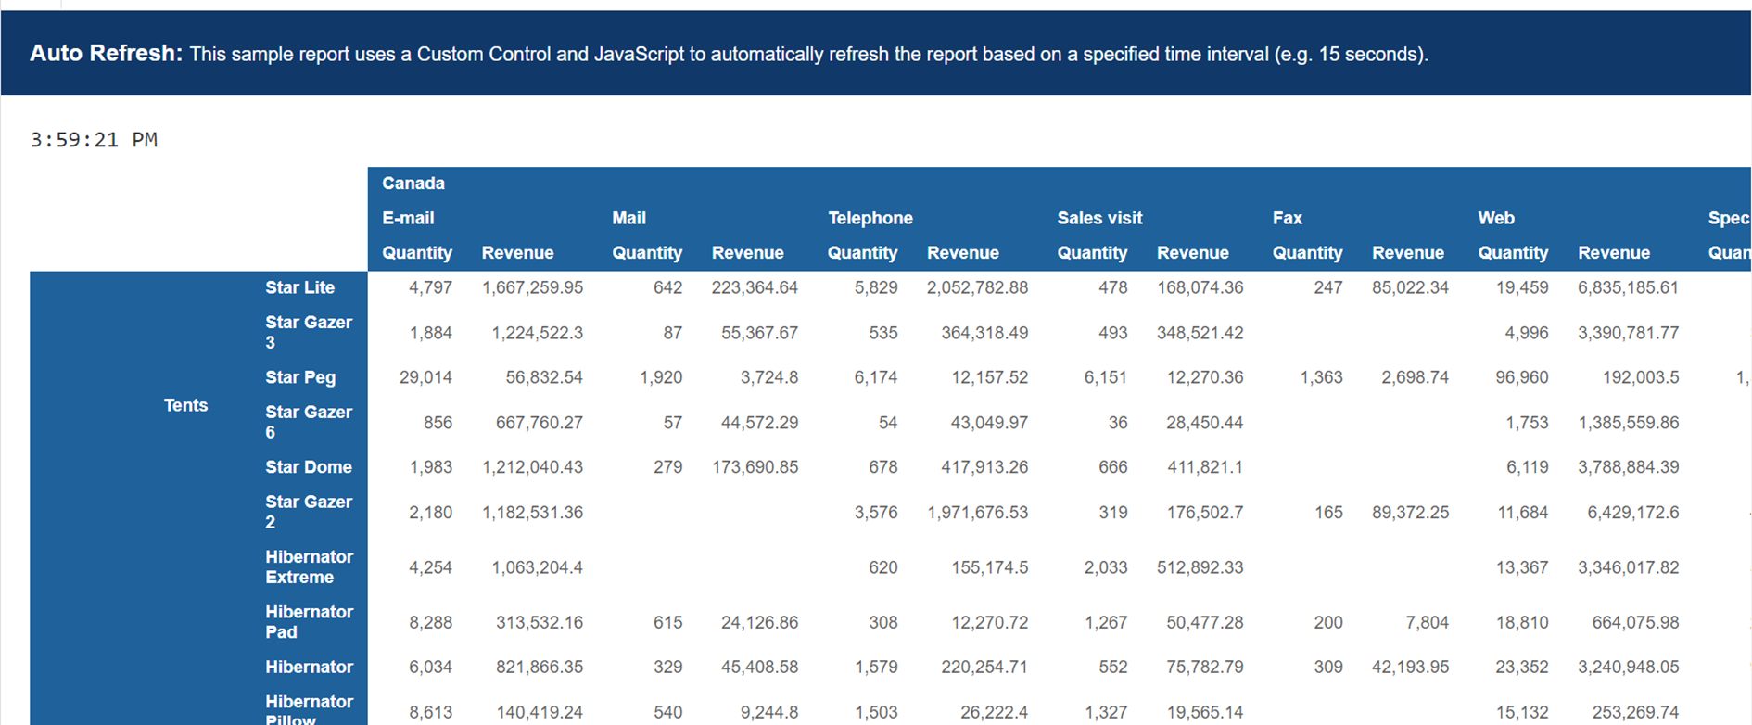
Task: Select the value 6,835,185.61
Action: click(x=1628, y=287)
